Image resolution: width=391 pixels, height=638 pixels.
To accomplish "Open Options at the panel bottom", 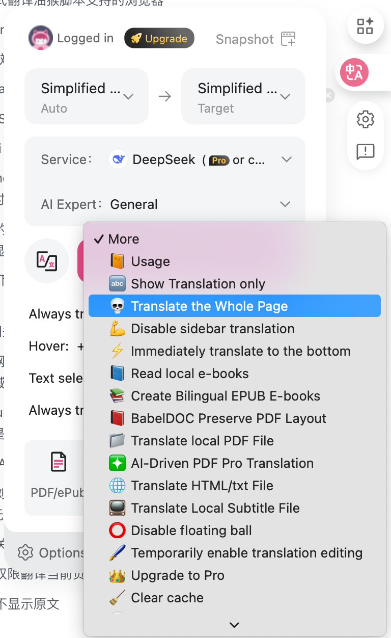I will point(50,553).
